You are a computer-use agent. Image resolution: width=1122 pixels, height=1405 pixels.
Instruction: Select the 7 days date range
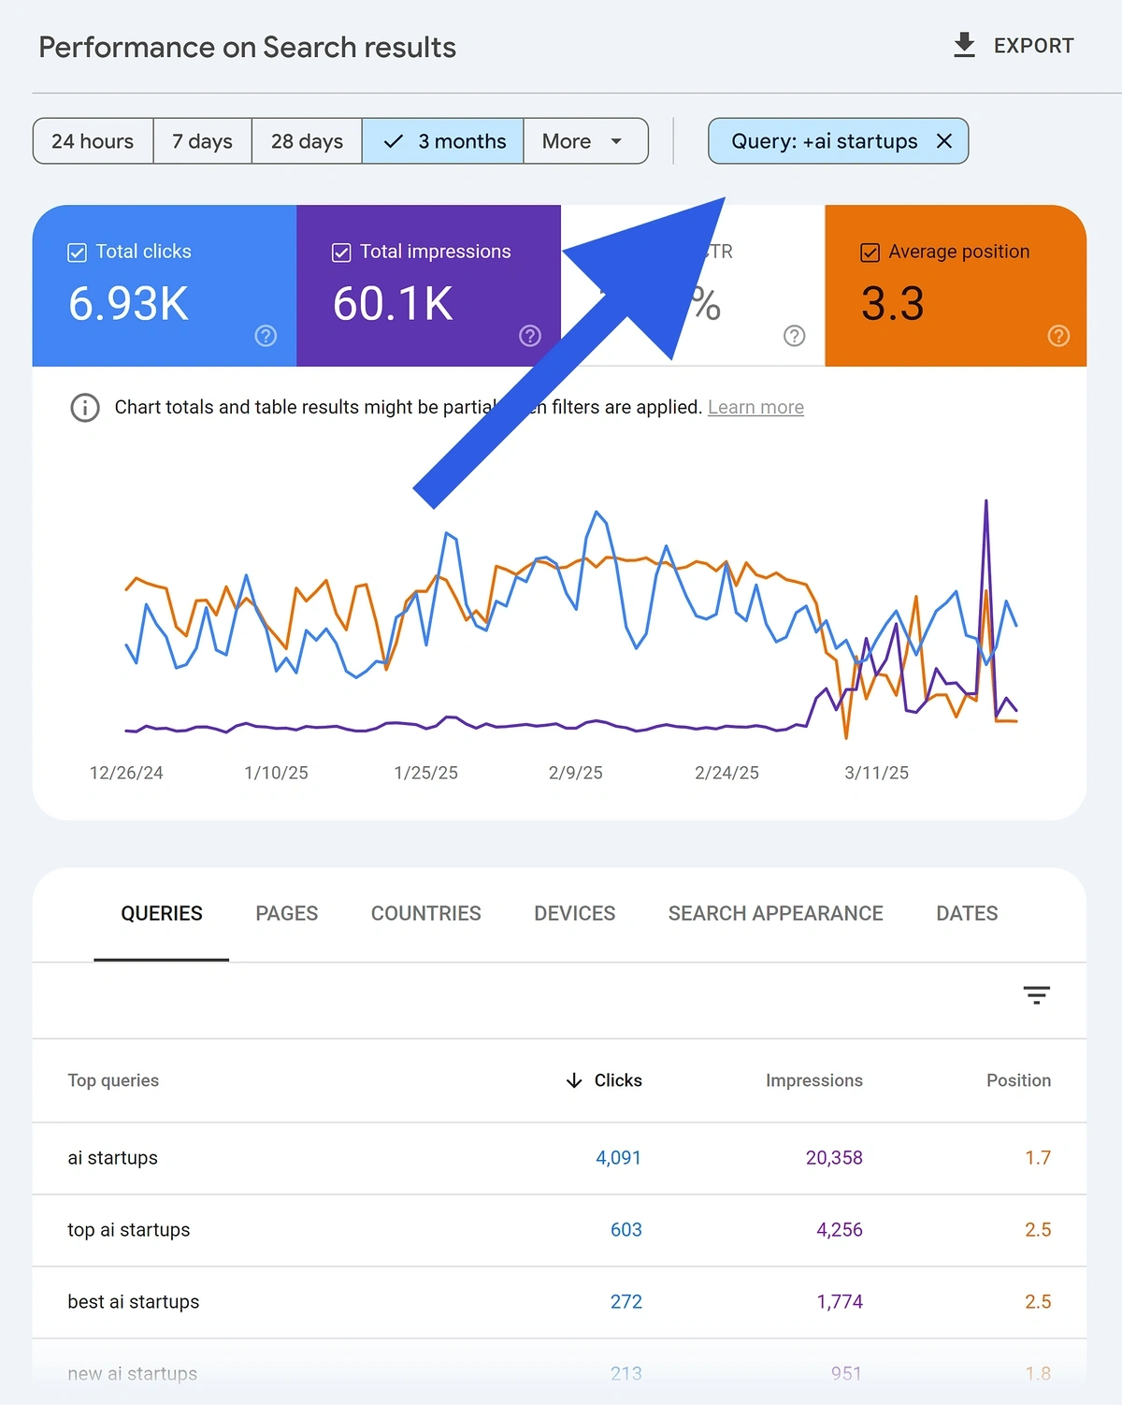click(x=201, y=141)
